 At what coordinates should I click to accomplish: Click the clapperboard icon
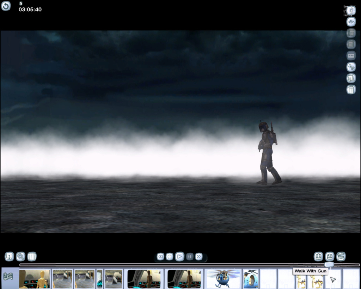[341, 257]
